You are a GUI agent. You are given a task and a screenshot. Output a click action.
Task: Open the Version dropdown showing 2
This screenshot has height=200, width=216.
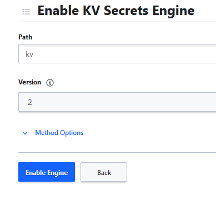[x=117, y=102]
